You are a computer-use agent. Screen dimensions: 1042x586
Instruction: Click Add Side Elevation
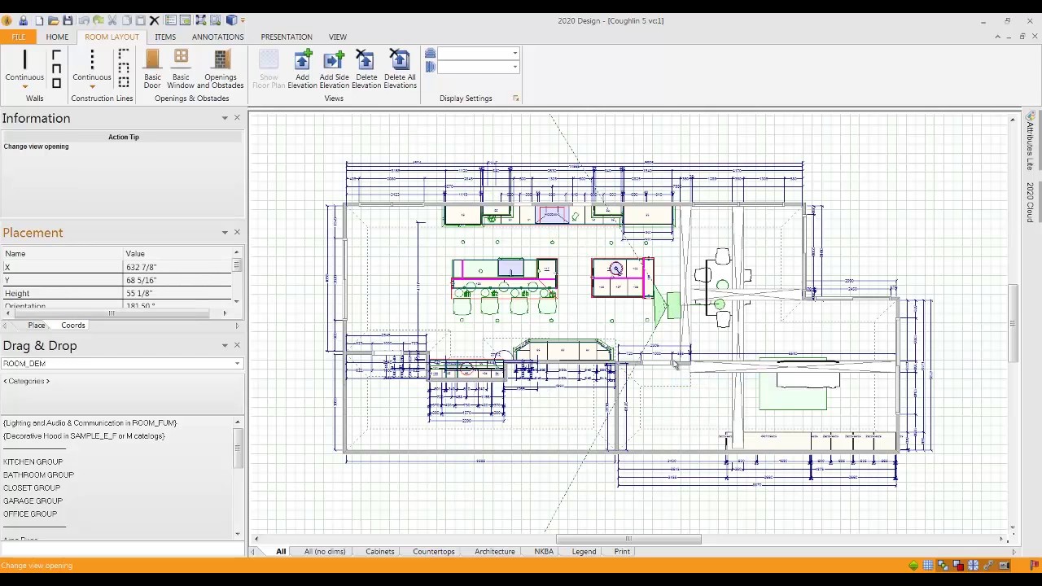click(334, 69)
